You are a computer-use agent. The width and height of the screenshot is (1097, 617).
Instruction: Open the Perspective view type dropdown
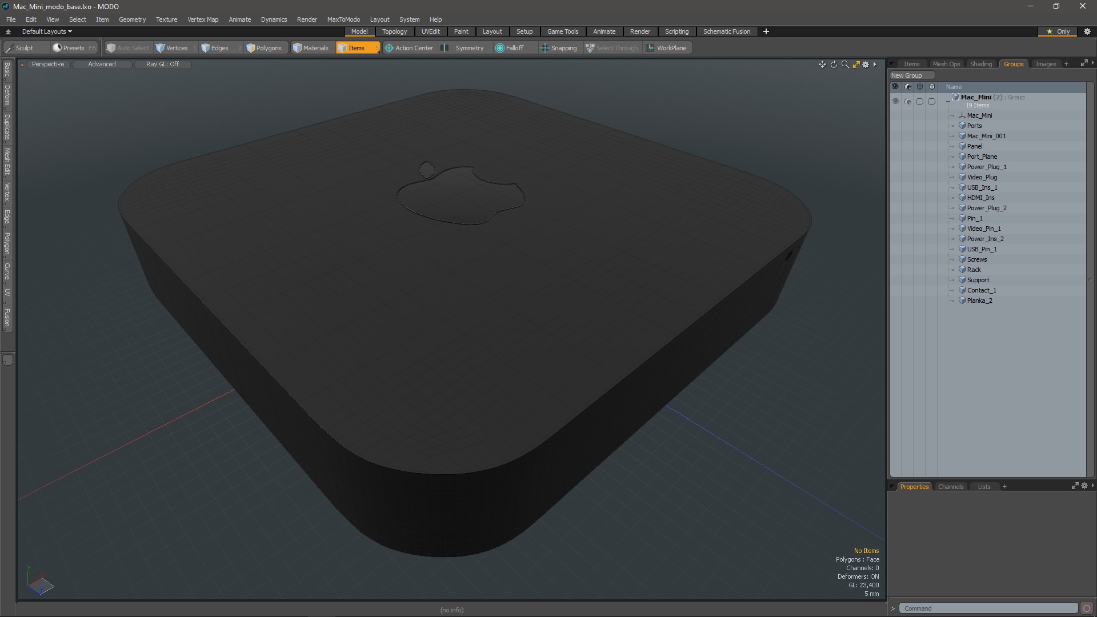(x=48, y=64)
